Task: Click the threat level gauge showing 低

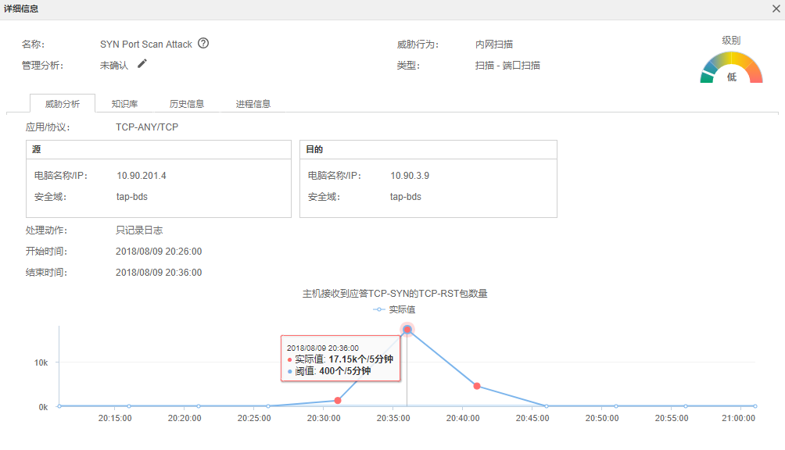Action: click(731, 67)
